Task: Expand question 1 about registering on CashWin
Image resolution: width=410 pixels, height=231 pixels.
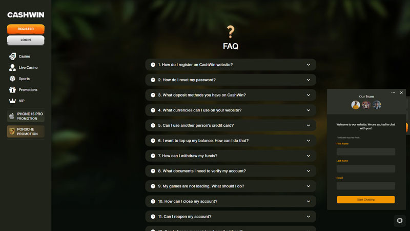Action: [231, 65]
